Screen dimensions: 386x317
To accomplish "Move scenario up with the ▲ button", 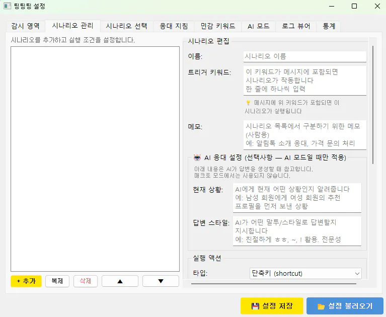I will click(120, 281).
